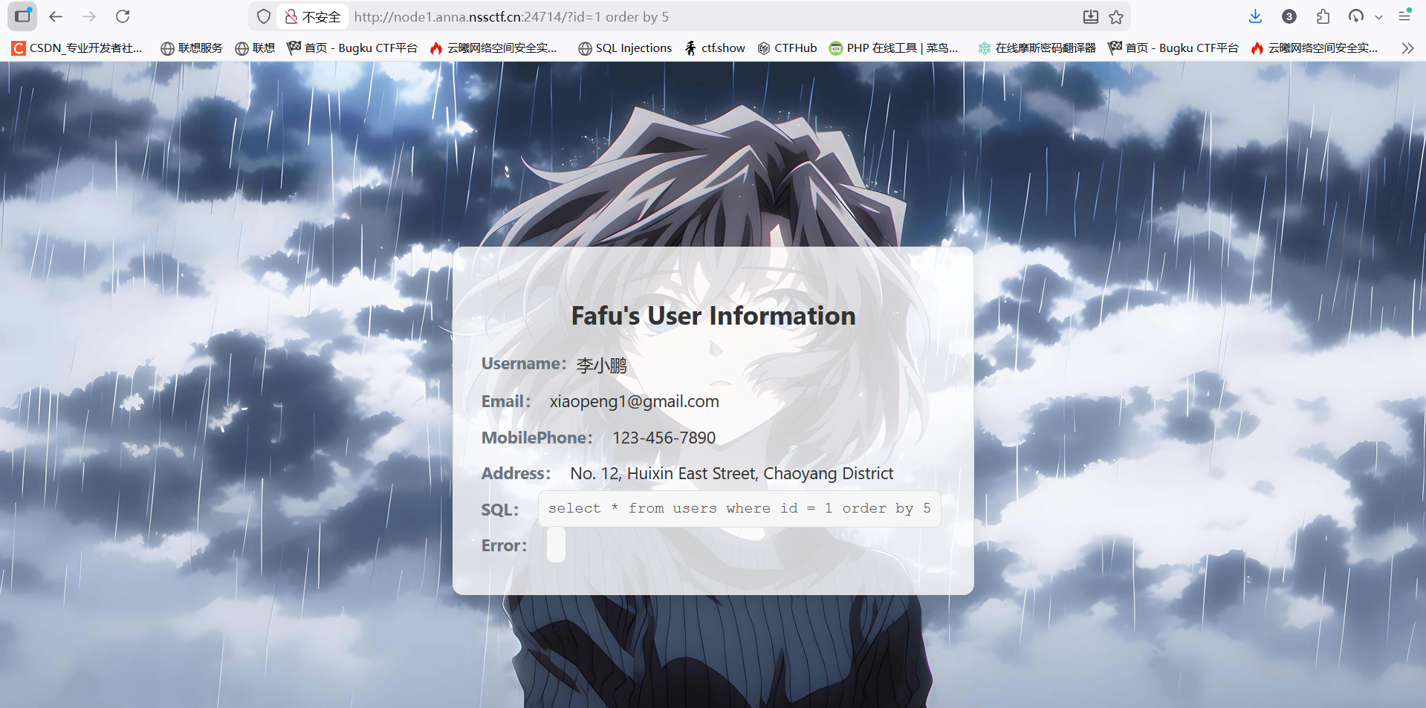Open the 联想 bookmark
The width and height of the screenshot is (1426, 708).
(255, 48)
